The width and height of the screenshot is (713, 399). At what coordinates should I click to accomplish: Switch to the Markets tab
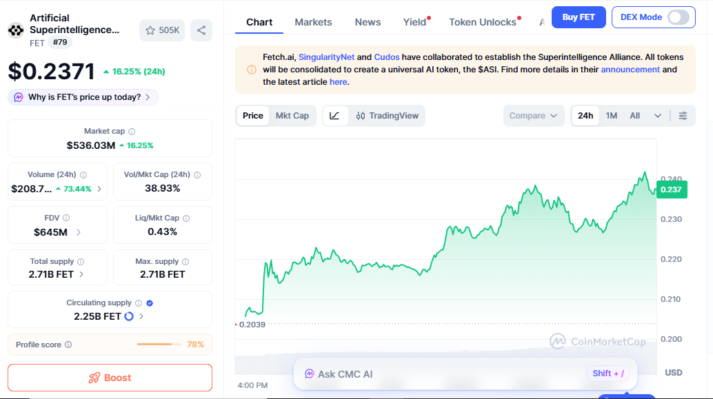[313, 21]
